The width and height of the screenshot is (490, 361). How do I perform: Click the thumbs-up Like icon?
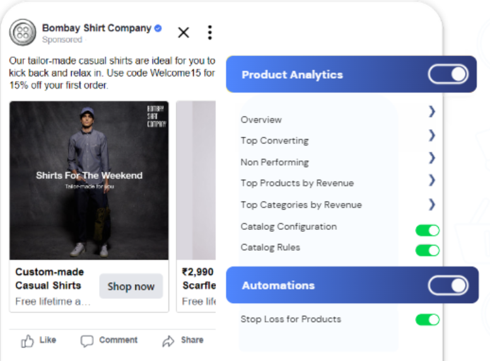pyautogui.click(x=28, y=341)
